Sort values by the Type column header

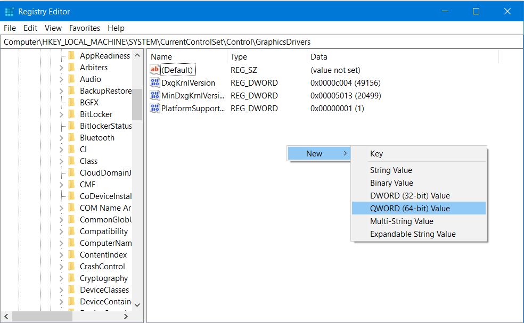[267, 57]
